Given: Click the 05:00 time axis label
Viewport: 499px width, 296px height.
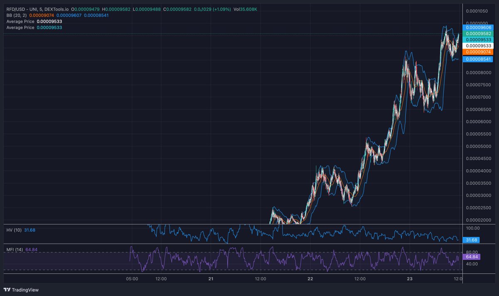Looking at the screenshot, I should [132, 279].
